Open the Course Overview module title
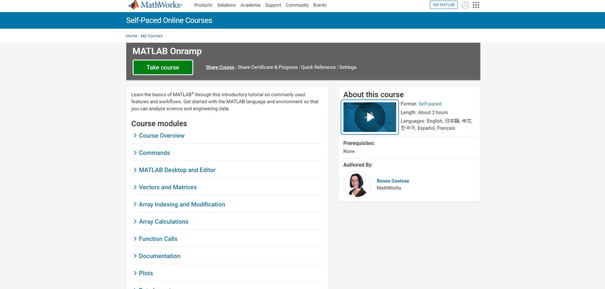Screen dimensions: 605x289 (x=162, y=135)
